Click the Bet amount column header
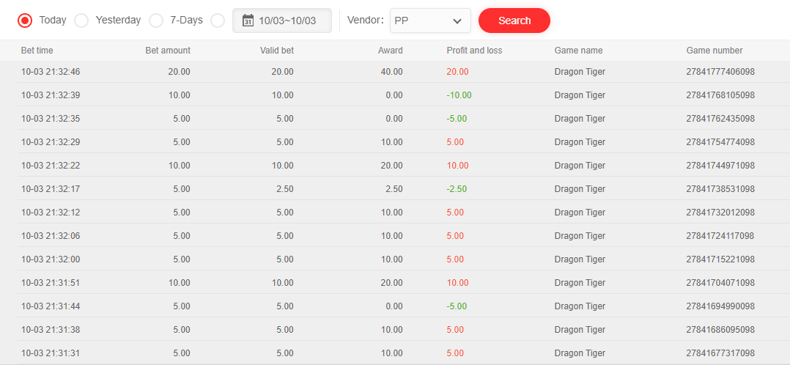This screenshot has height=365, width=790. (168, 51)
